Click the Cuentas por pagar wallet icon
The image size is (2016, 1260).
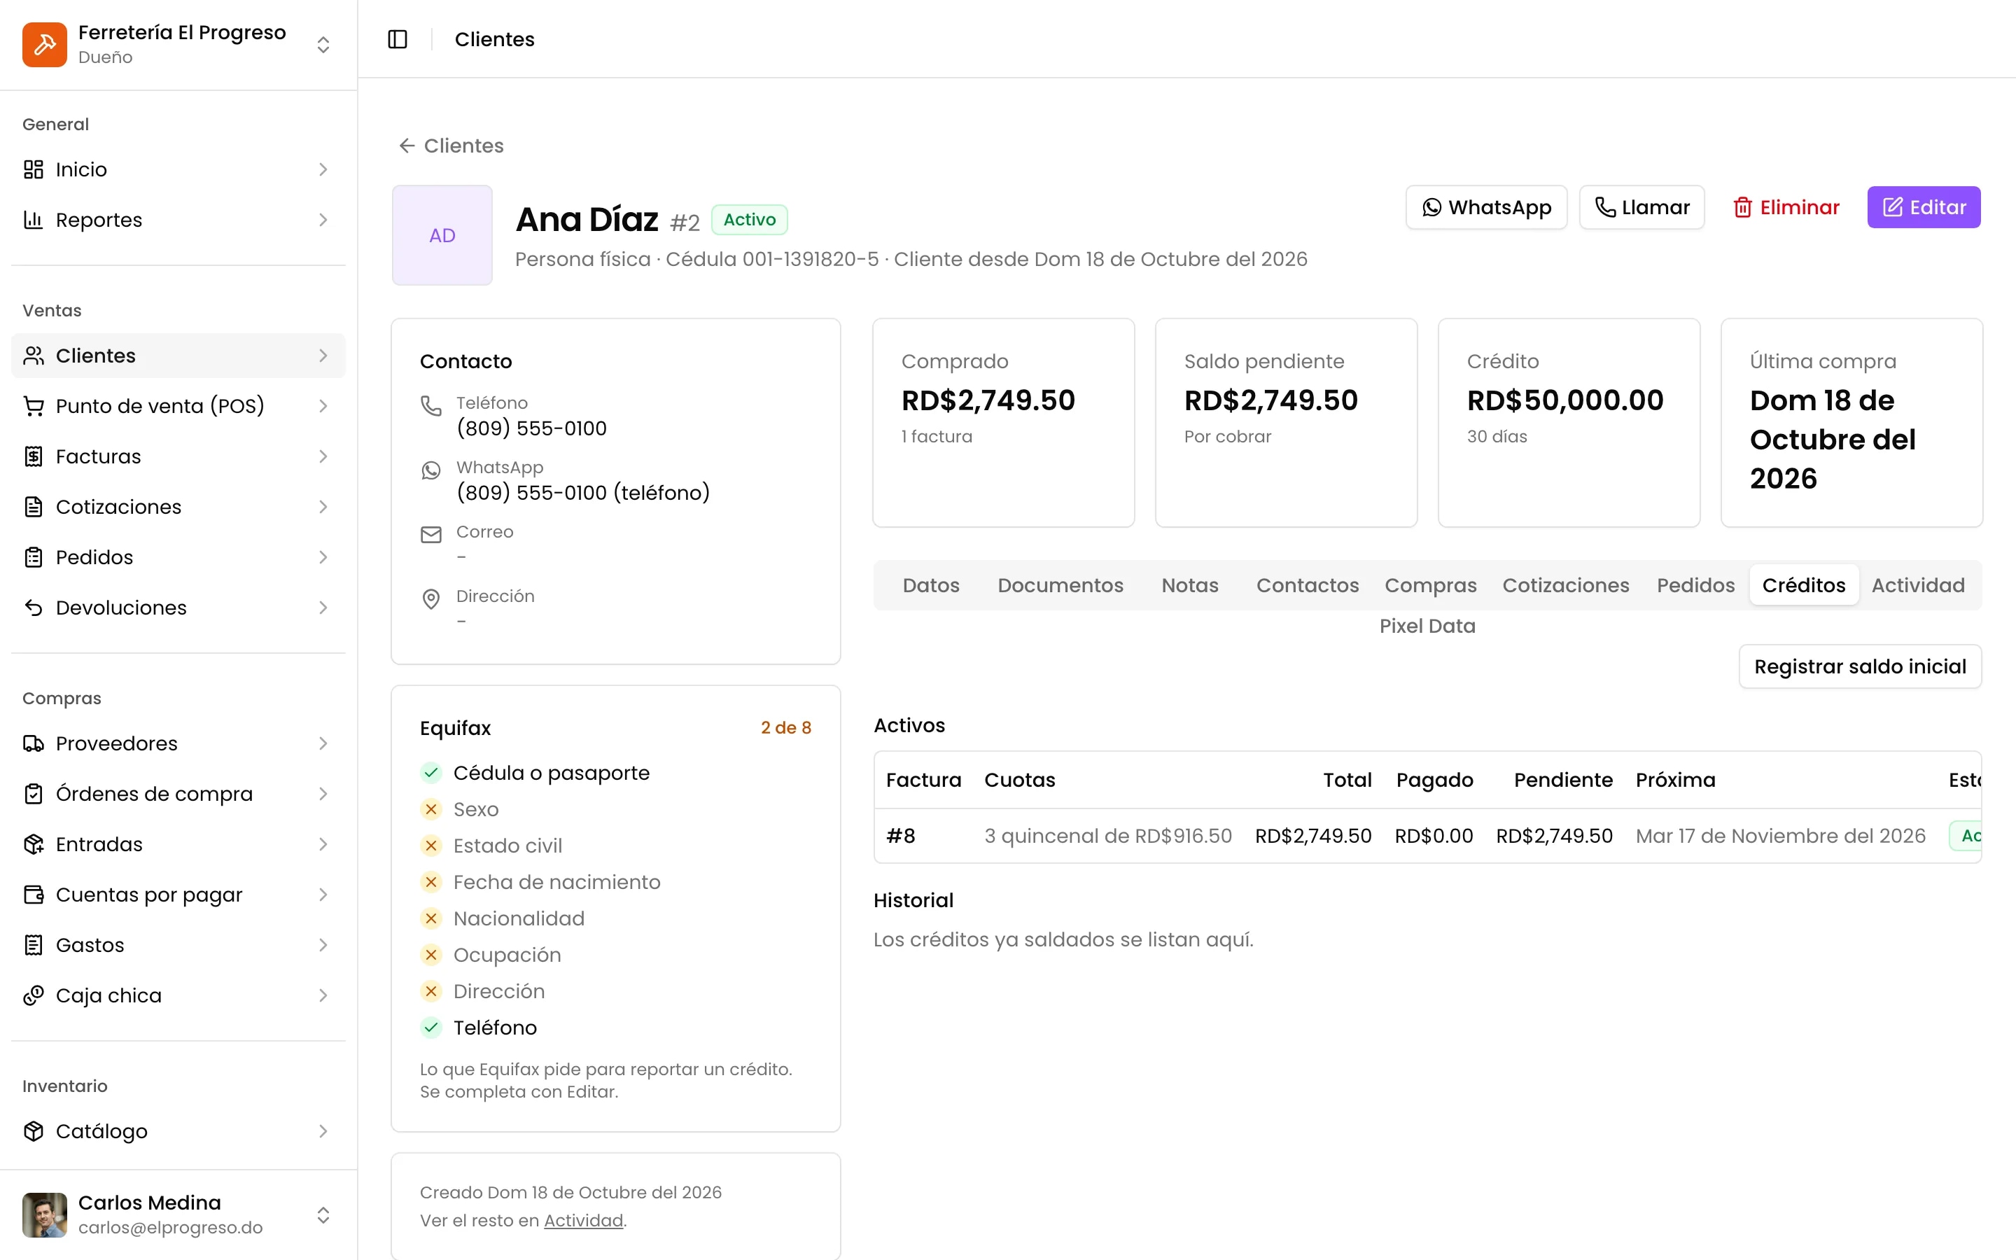point(34,894)
